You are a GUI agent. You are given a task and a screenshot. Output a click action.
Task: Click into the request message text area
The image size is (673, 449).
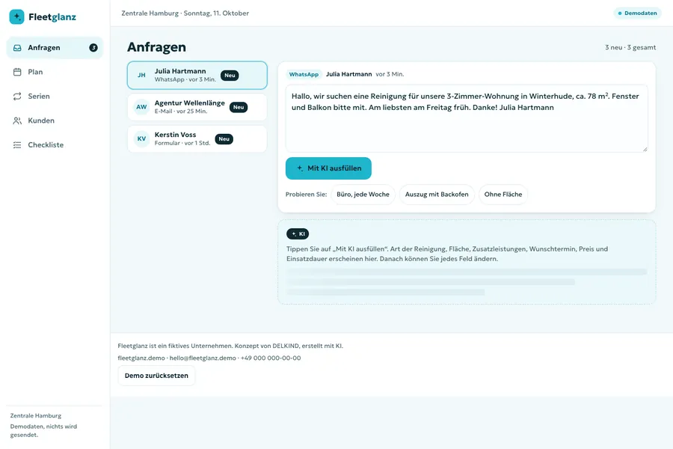coord(467,118)
